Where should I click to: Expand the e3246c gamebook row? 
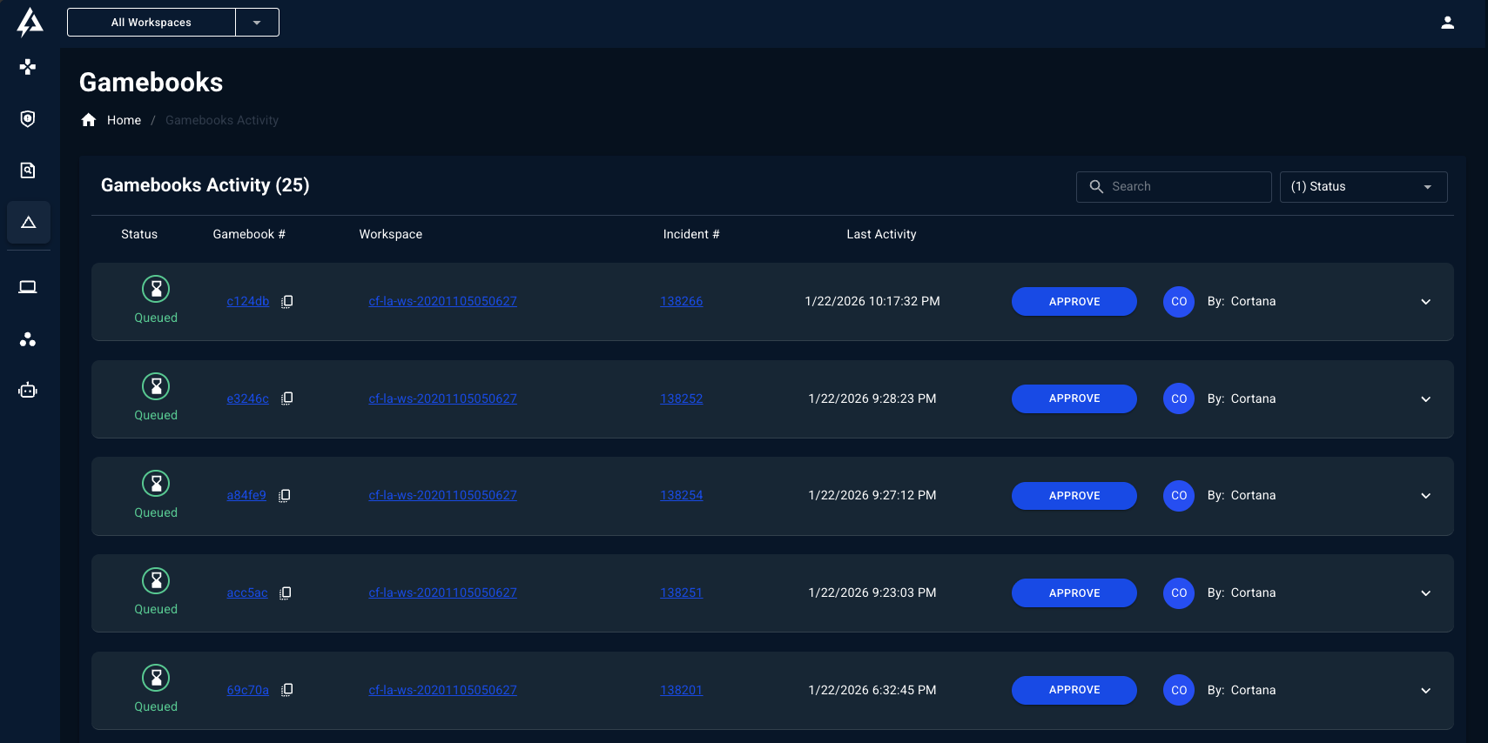(x=1425, y=399)
